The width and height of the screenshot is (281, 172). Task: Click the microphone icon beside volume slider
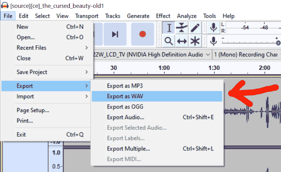click(213, 41)
